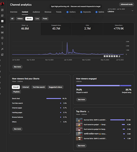Screen dimensions: 137x152
Task: Open the Dashboard icon in the sidebar
Action: [2, 10]
